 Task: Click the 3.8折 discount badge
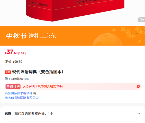pos(22,53)
